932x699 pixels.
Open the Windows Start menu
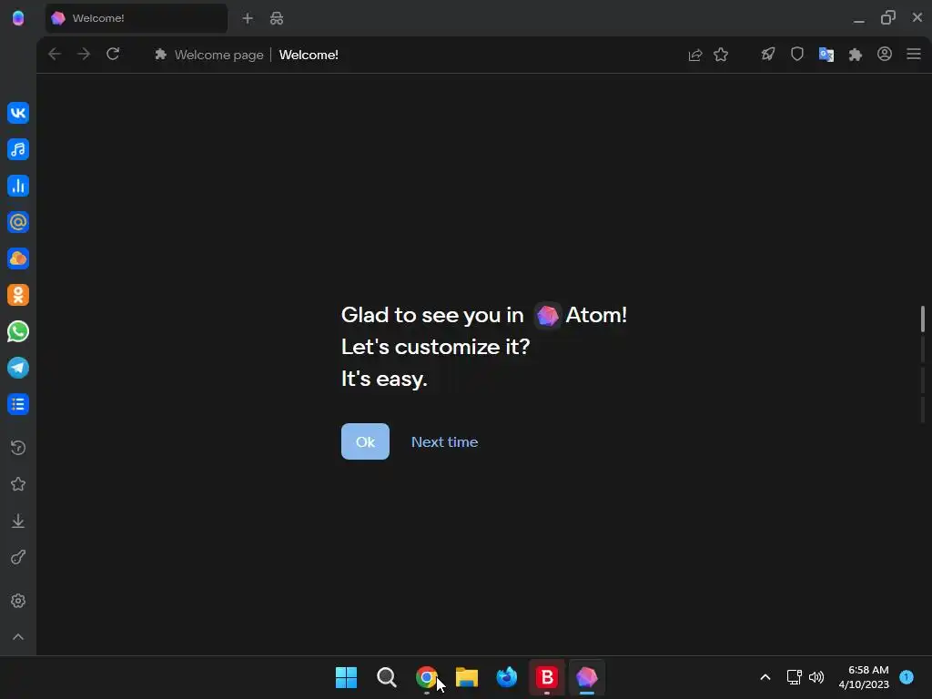click(347, 677)
